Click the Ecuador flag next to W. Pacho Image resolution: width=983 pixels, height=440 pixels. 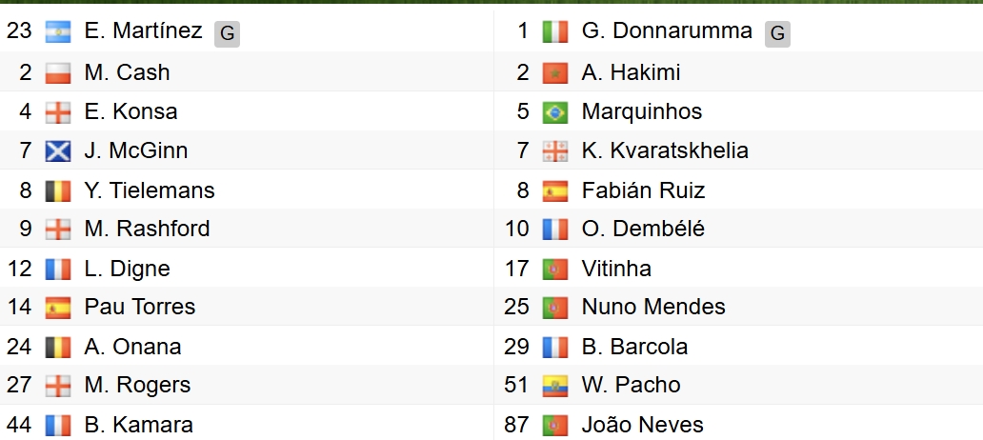click(555, 386)
